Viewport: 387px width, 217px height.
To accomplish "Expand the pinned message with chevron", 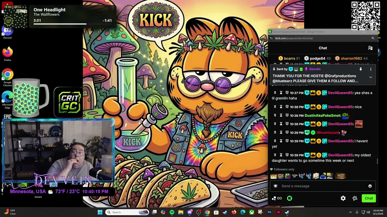I will click(x=371, y=77).
